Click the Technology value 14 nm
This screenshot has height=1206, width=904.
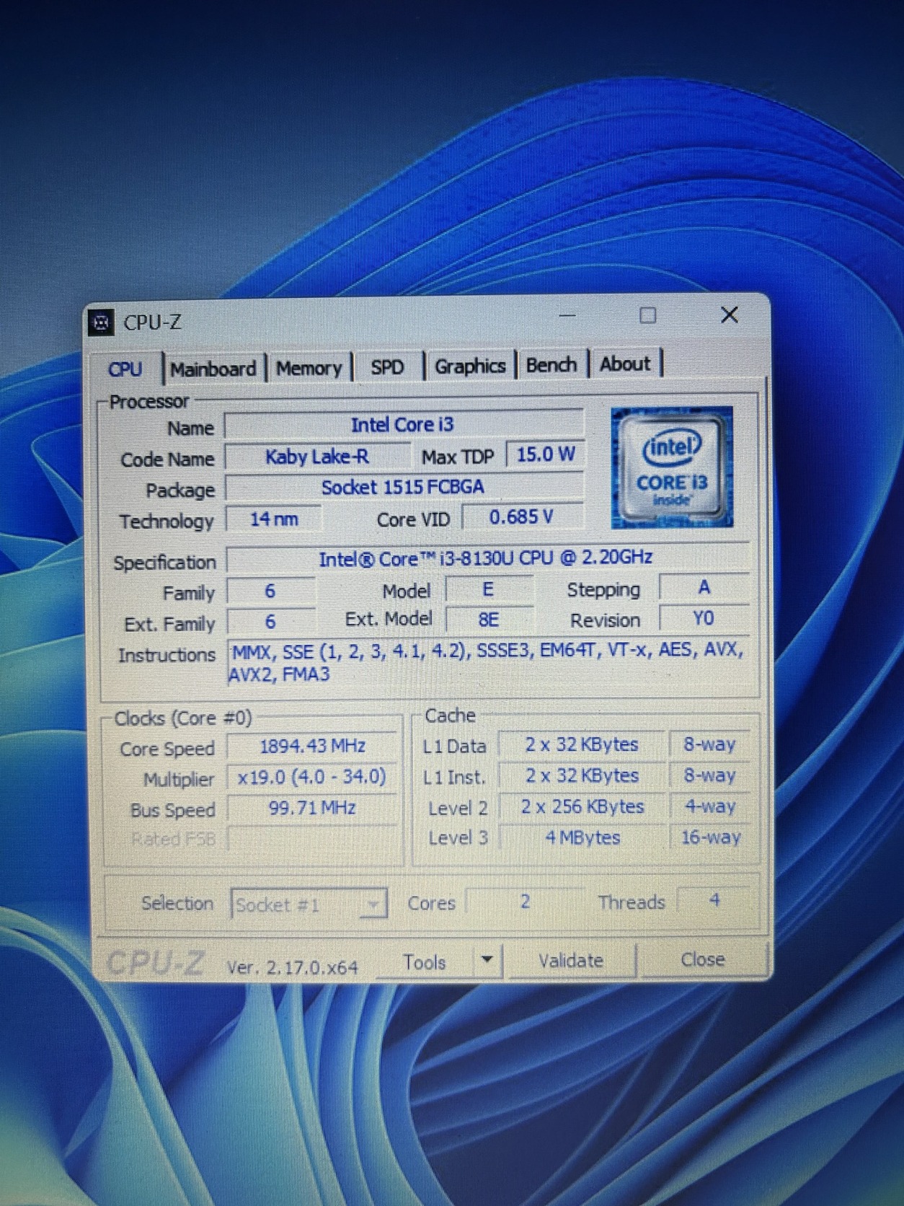[274, 519]
